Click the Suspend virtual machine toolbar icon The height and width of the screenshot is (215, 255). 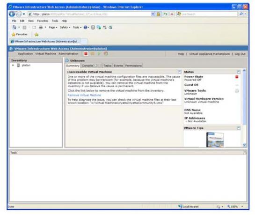[x=93, y=54]
